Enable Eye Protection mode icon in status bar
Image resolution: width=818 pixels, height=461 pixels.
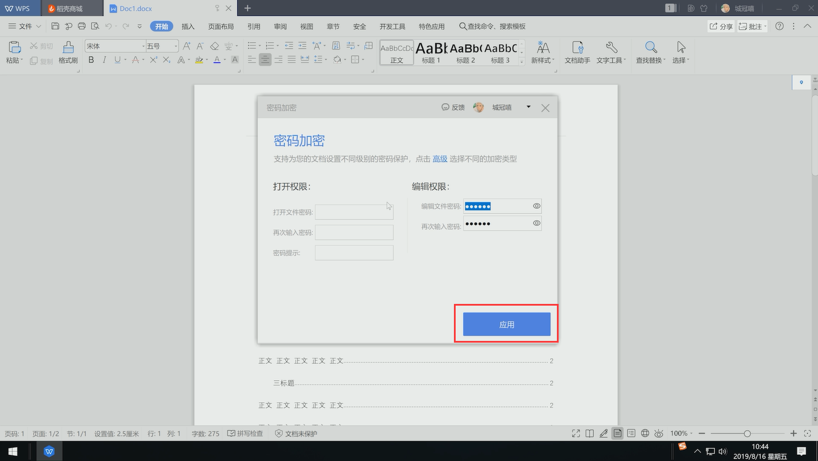(659, 434)
